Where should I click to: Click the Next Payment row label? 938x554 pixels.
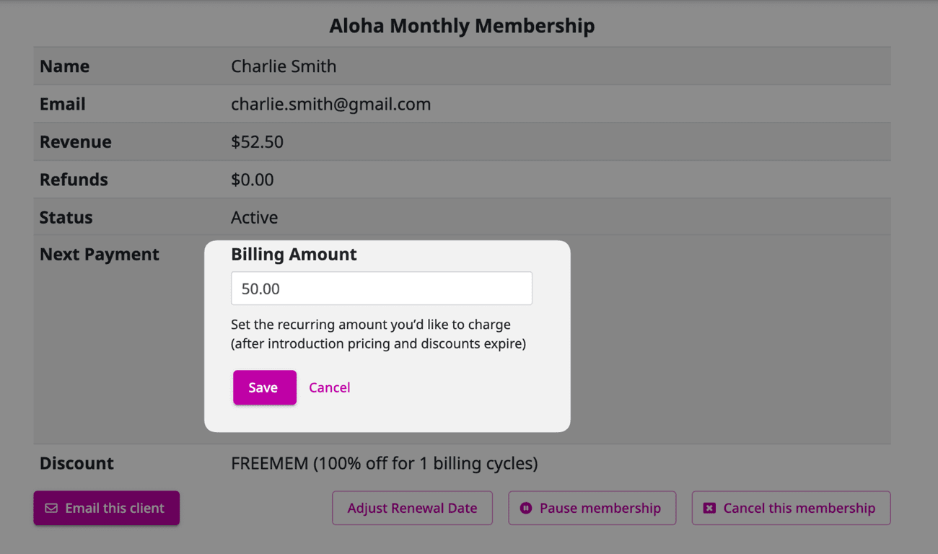(x=100, y=255)
